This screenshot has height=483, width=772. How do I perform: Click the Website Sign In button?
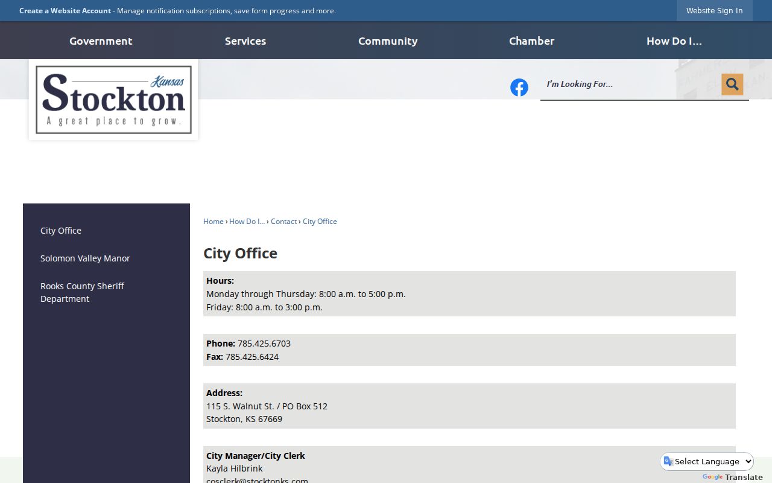(x=714, y=11)
